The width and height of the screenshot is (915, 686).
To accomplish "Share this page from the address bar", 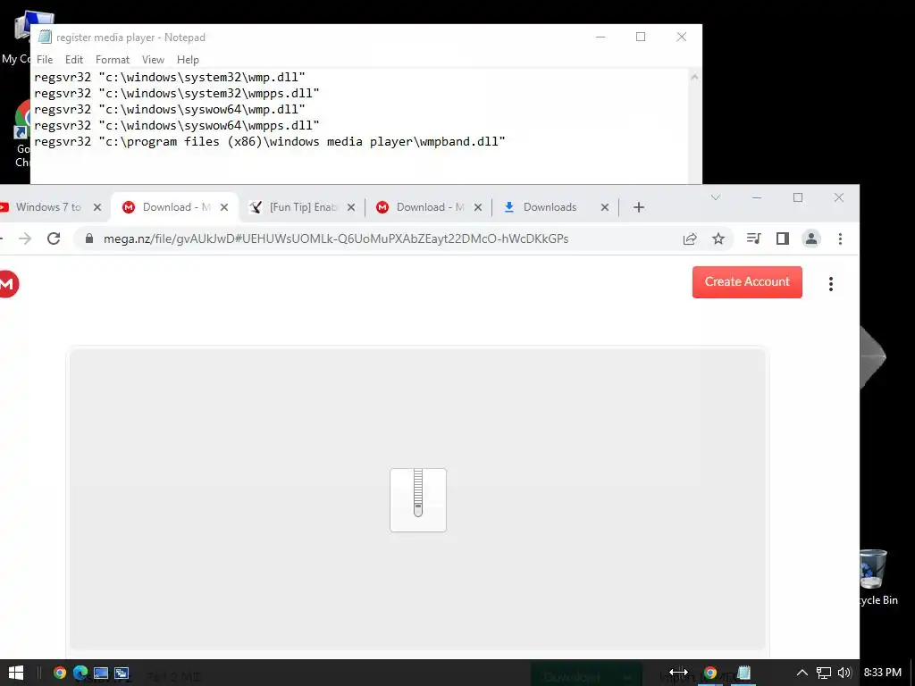I will click(690, 238).
